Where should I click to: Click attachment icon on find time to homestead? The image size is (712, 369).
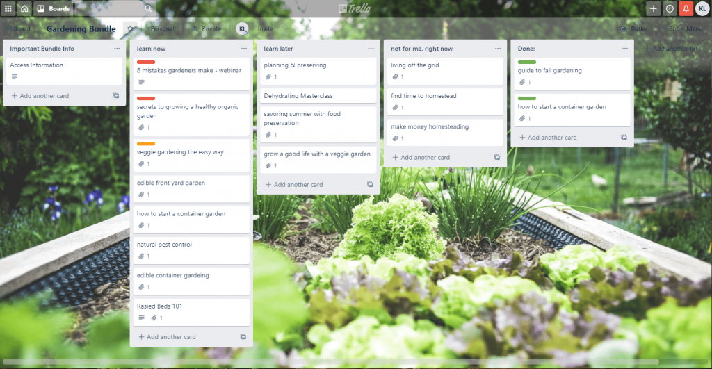pyautogui.click(x=396, y=108)
